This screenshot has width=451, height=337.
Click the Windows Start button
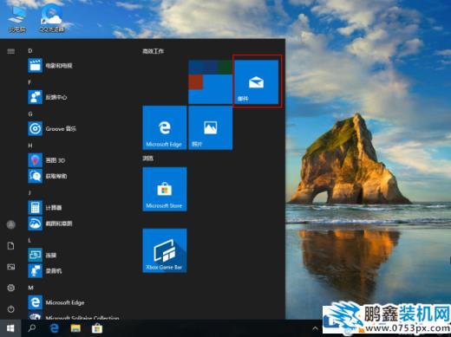tap(10, 328)
